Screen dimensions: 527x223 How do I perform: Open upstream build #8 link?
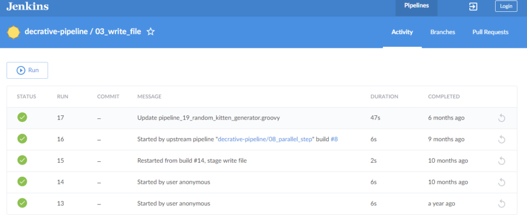[334, 139]
